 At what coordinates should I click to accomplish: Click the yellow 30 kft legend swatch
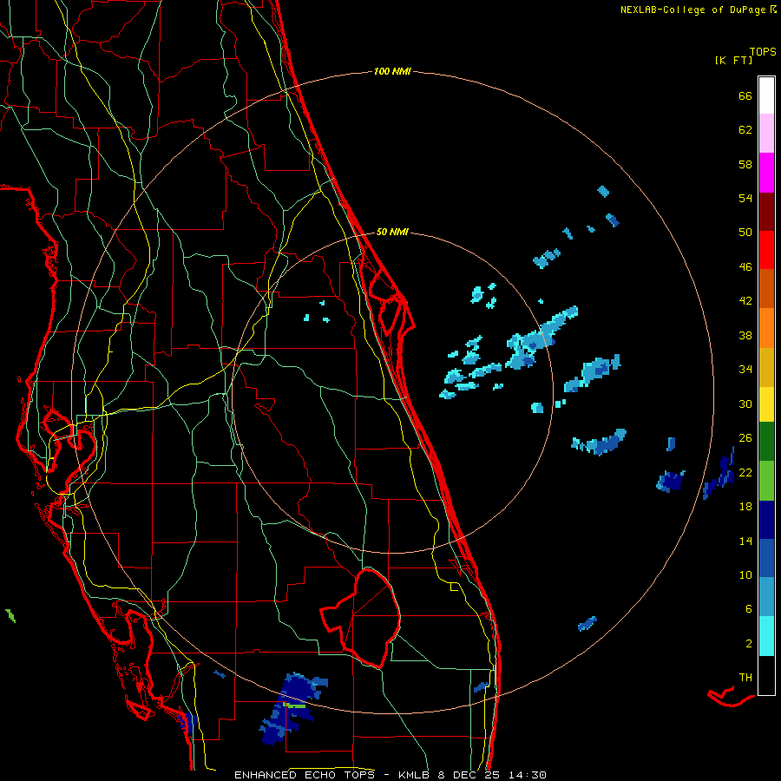(766, 404)
